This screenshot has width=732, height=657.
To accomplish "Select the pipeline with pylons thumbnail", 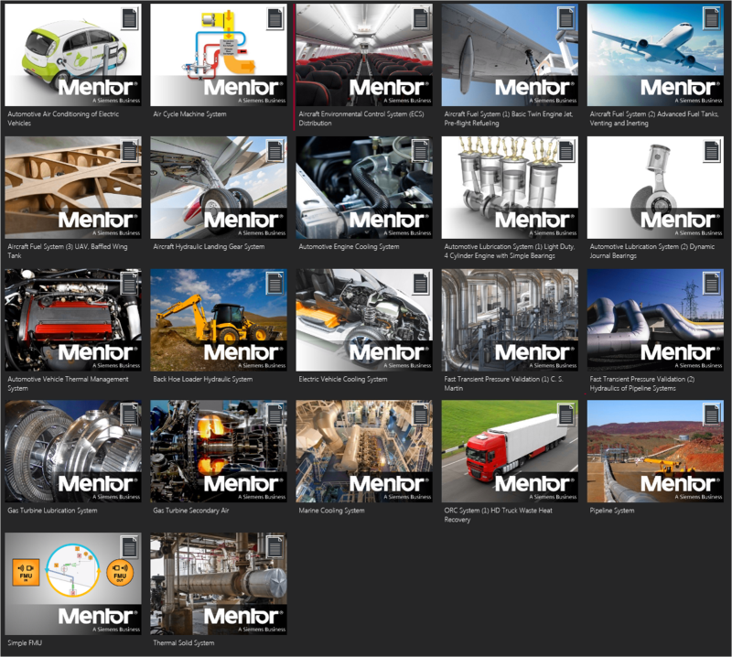I will click(655, 320).
